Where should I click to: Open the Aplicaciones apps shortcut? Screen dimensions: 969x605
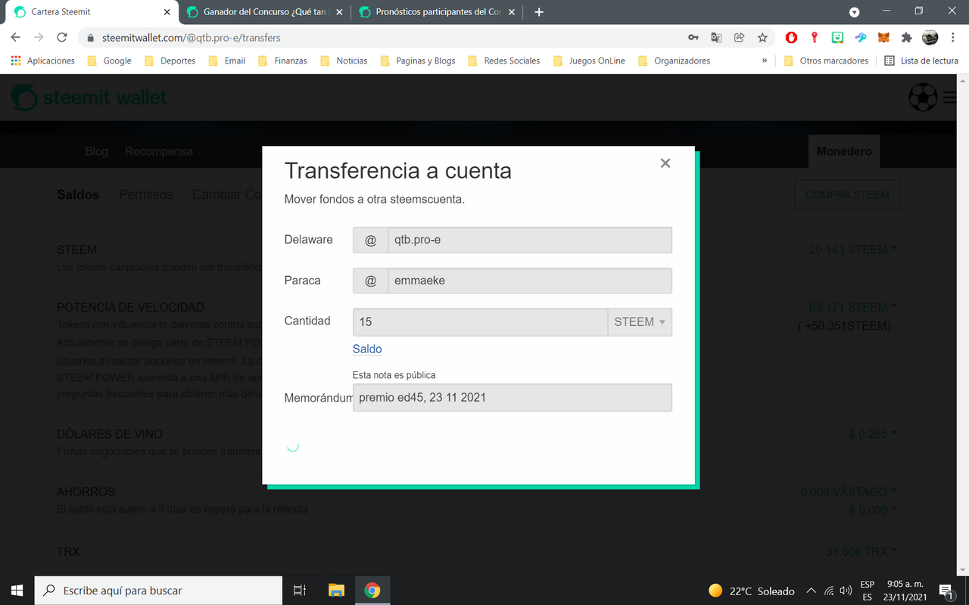point(43,60)
